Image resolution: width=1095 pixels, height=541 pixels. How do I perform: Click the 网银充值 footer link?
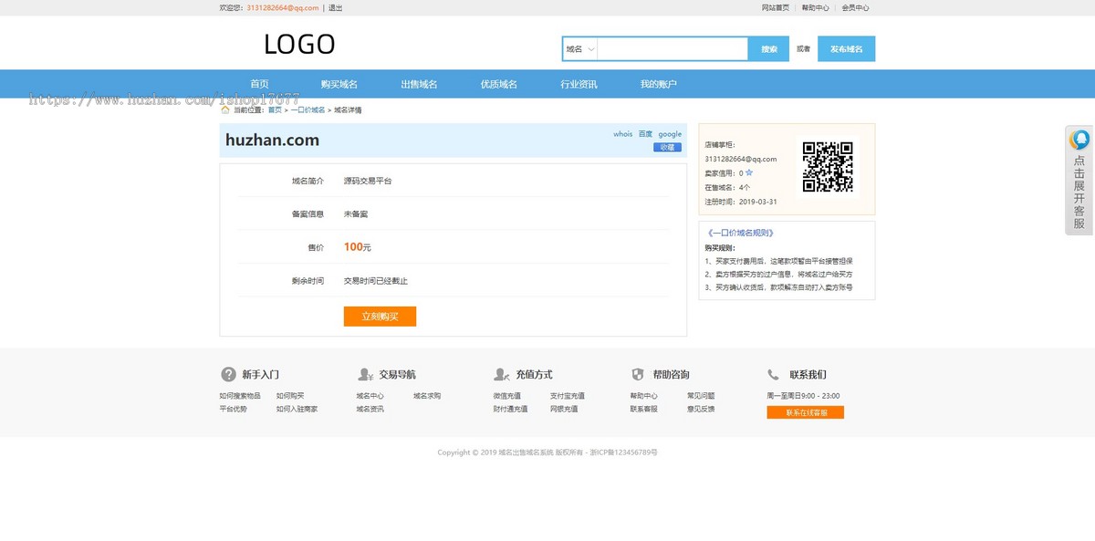click(x=564, y=409)
